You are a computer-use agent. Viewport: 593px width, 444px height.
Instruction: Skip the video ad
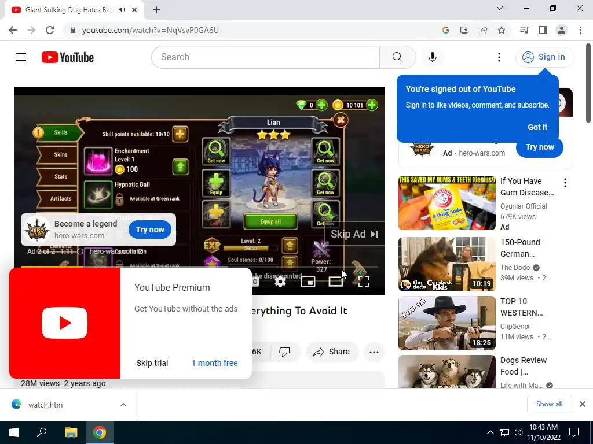(354, 234)
